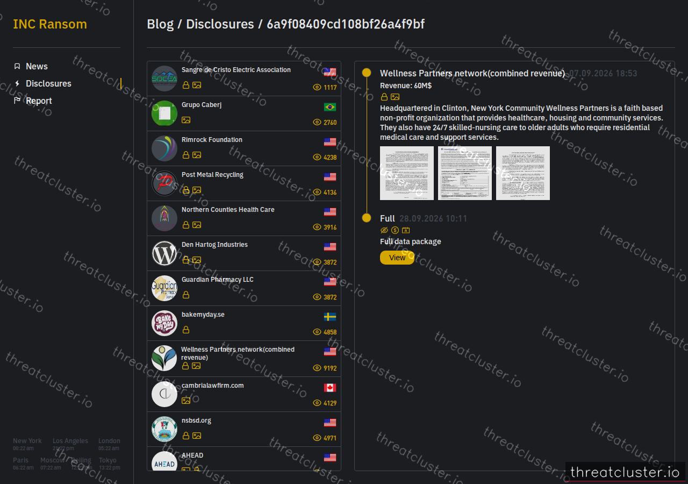This screenshot has width=688, height=484.
Task: Click the lock icon in Sangre de Cristo row
Action: pyautogui.click(x=186, y=85)
